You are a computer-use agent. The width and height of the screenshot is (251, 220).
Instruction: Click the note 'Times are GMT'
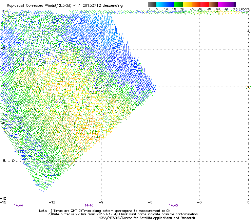pos(65,211)
